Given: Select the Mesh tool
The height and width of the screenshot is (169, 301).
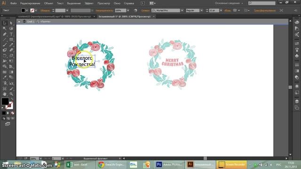Looking at the screenshot, I should (x=5, y=72).
